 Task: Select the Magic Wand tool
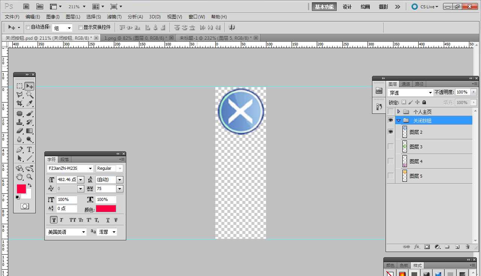tap(29, 95)
